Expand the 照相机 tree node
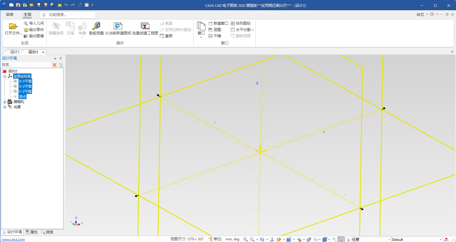 click(5, 102)
